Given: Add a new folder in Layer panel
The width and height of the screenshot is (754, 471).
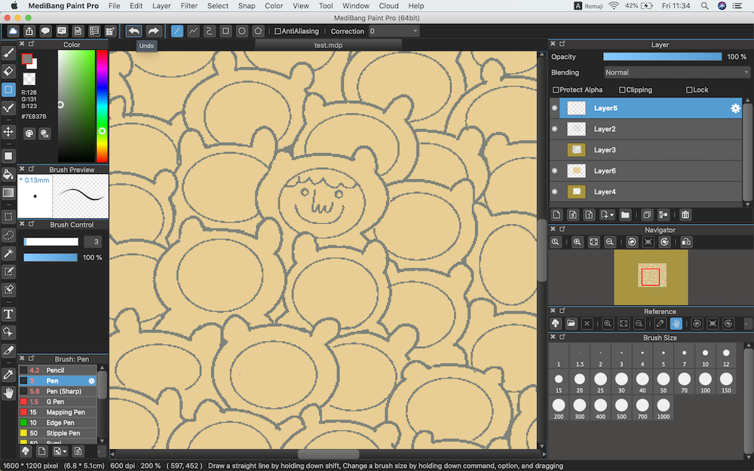Looking at the screenshot, I should [x=625, y=215].
